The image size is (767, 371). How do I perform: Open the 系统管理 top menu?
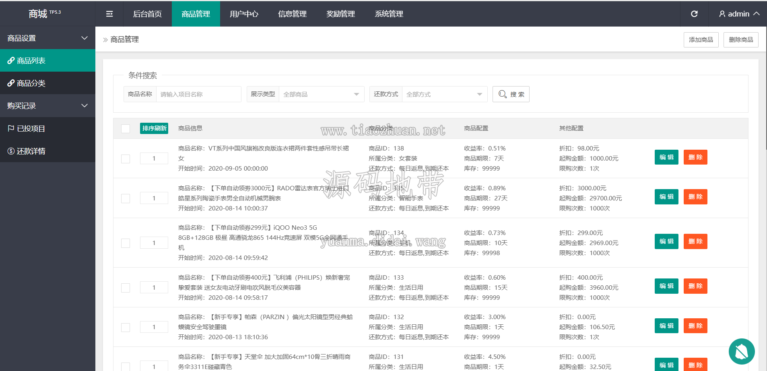coord(389,14)
